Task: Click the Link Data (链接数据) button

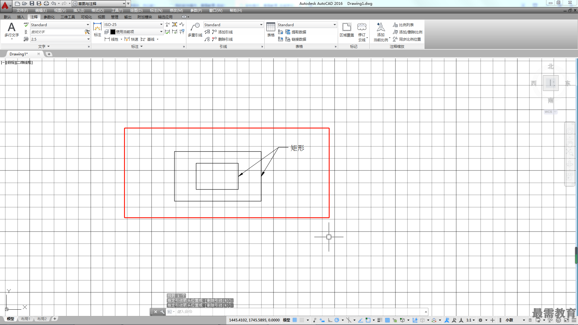Action: coord(296,39)
